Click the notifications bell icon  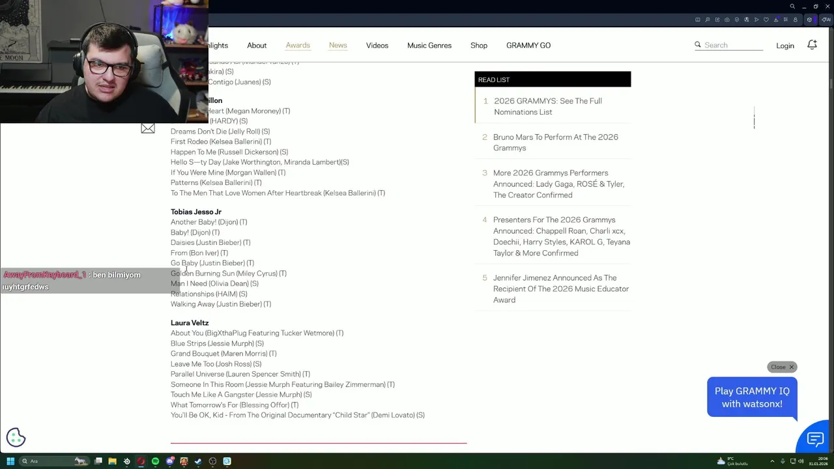pyautogui.click(x=812, y=45)
